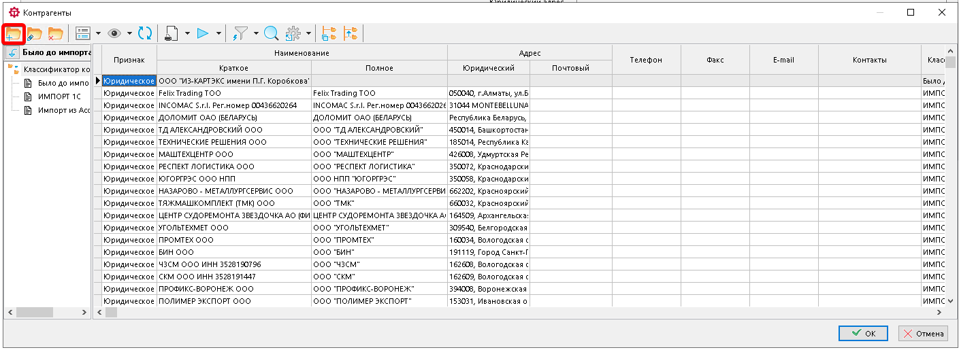Select the ООО "ТЕХНИЧЕСКИЕ РЕШЕНИЯ" full name cell

coord(379,142)
